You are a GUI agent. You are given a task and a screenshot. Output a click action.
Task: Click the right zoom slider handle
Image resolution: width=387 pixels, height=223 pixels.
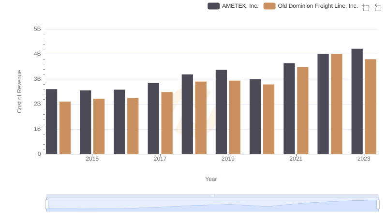pos(378,205)
